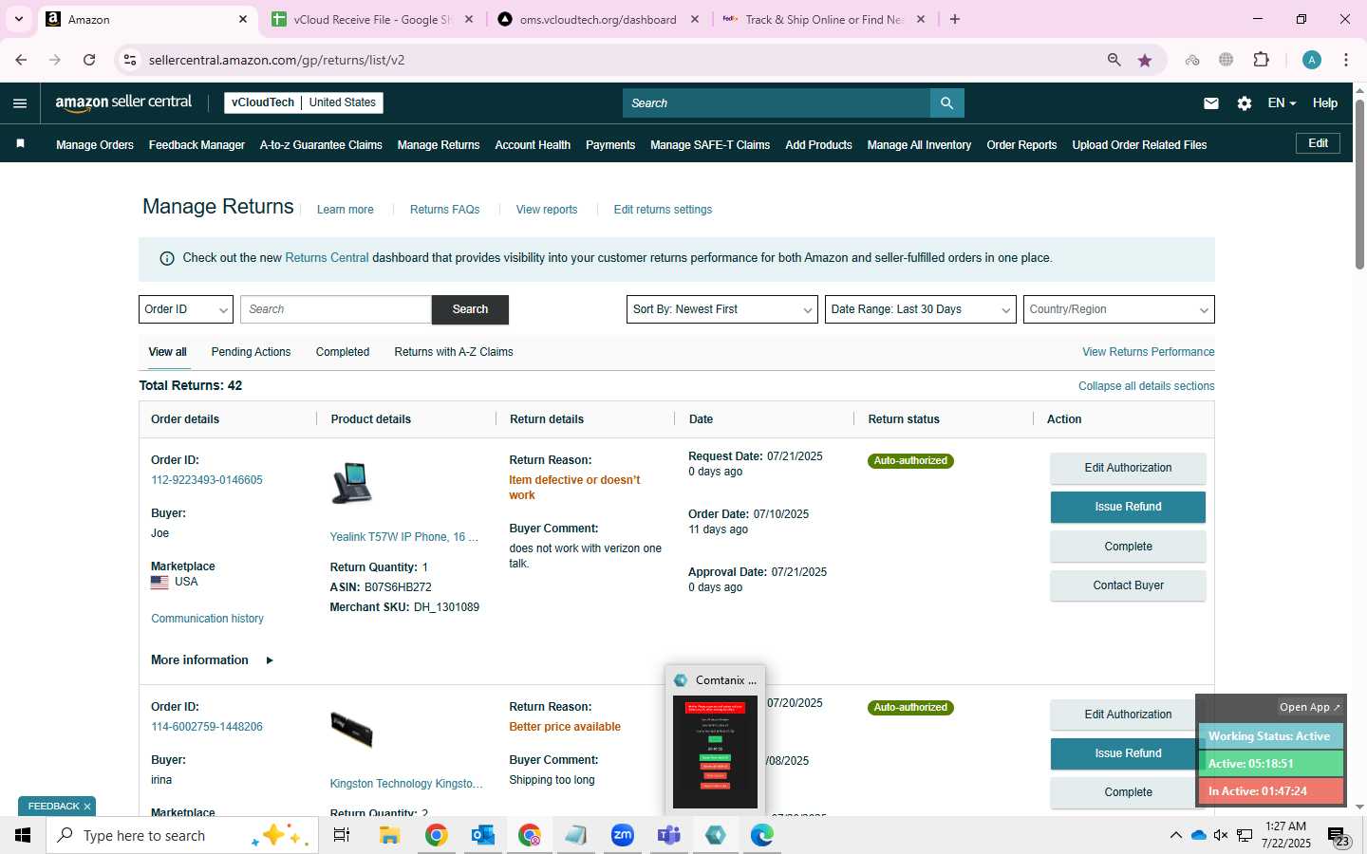This screenshot has height=854, width=1367.
Task: Open Payments in nav bar
Action: click(610, 145)
